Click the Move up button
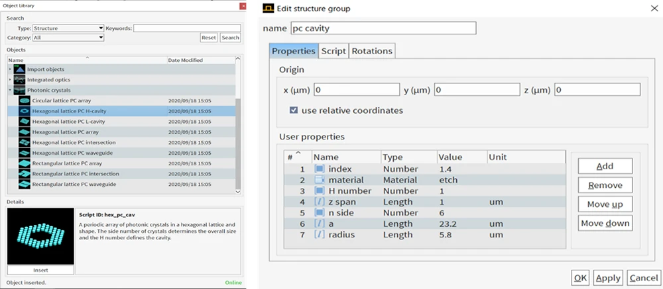This screenshot has height=289, width=663. [x=605, y=204]
